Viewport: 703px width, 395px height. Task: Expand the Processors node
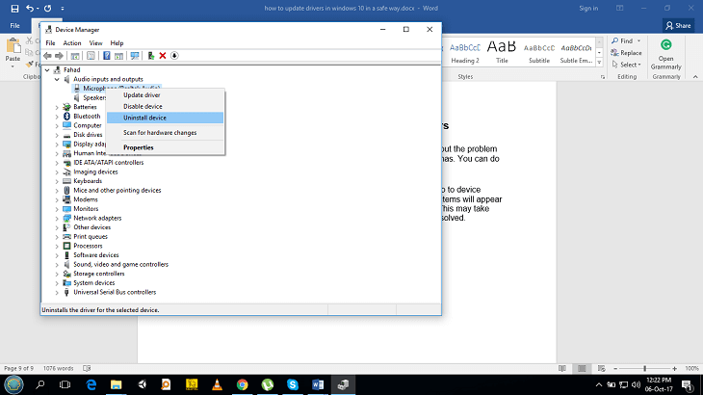[x=57, y=246]
